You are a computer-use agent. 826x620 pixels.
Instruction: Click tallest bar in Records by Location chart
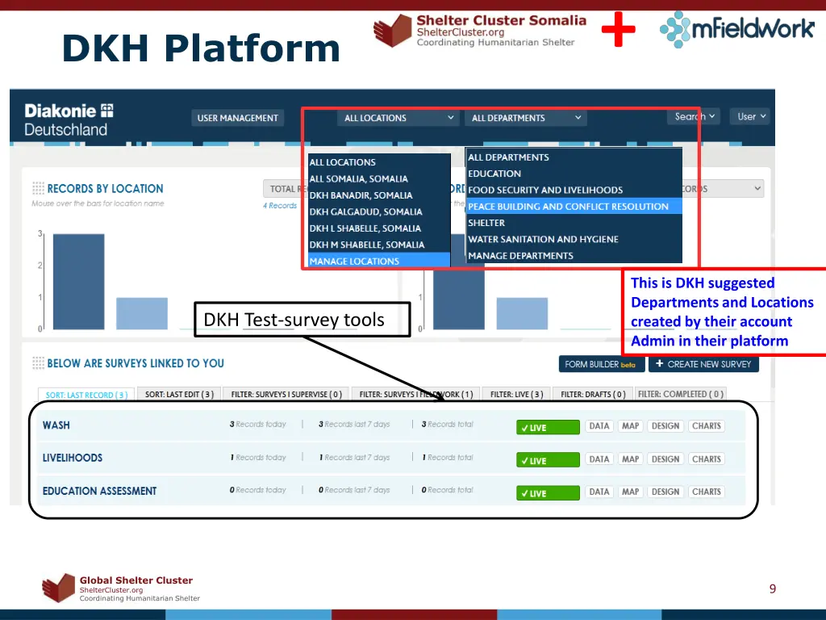tap(78, 282)
